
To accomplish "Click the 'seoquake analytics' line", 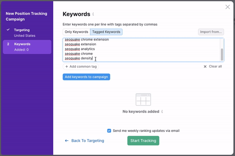I will pyautogui.click(x=80, y=49).
